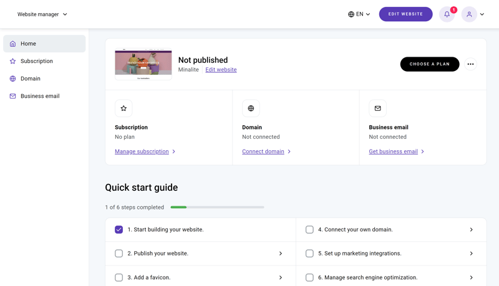Open the notifications bell icon
Screen dimensions: 499x286
(x=447, y=14)
